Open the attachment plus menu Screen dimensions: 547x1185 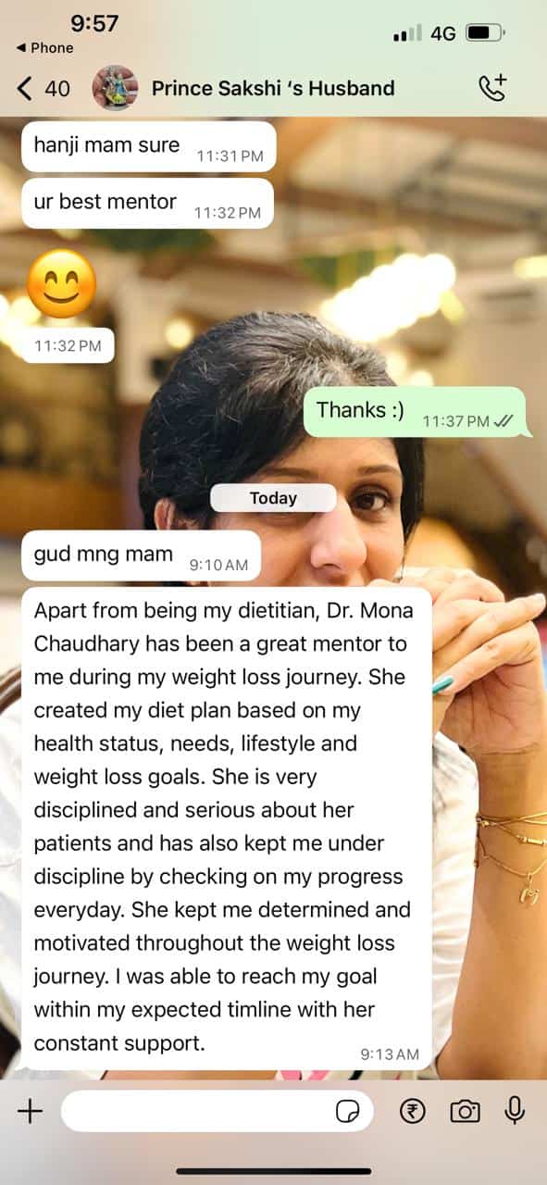(x=31, y=1111)
